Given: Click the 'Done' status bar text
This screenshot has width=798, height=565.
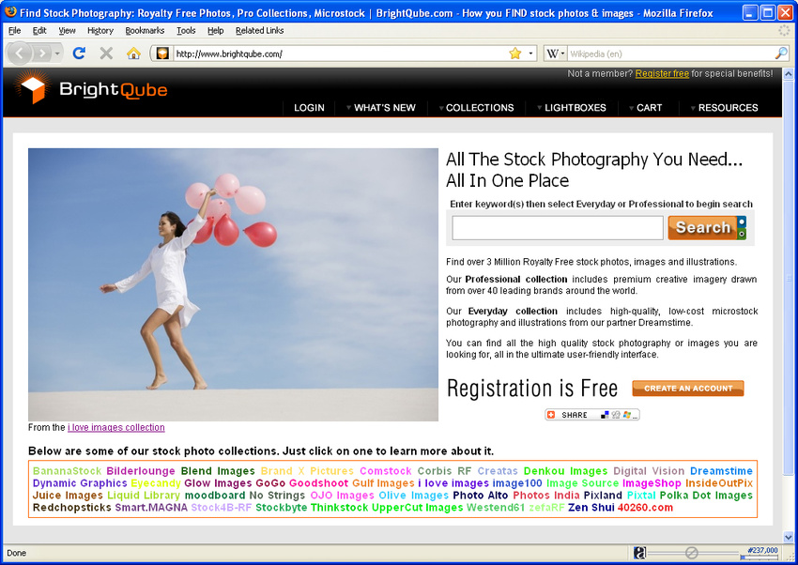Looking at the screenshot, I should [16, 553].
